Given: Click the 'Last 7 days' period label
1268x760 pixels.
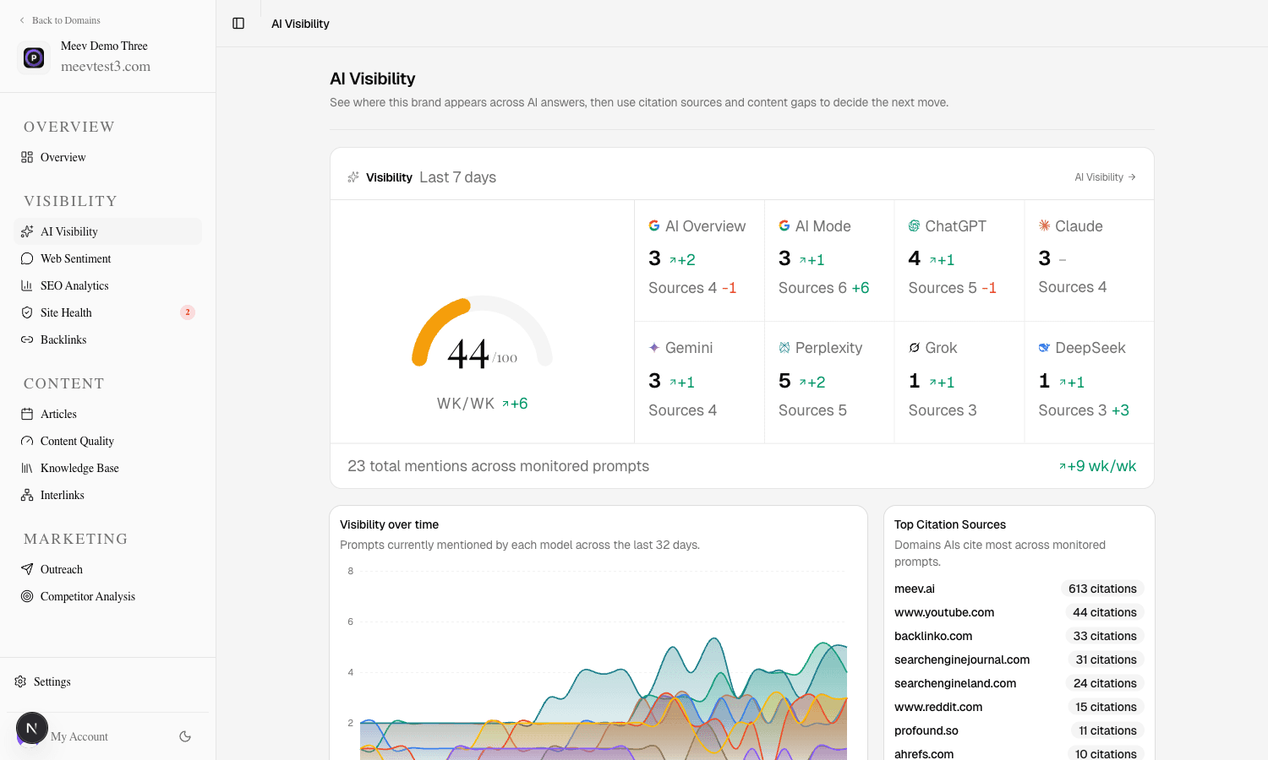Looking at the screenshot, I should click(457, 177).
